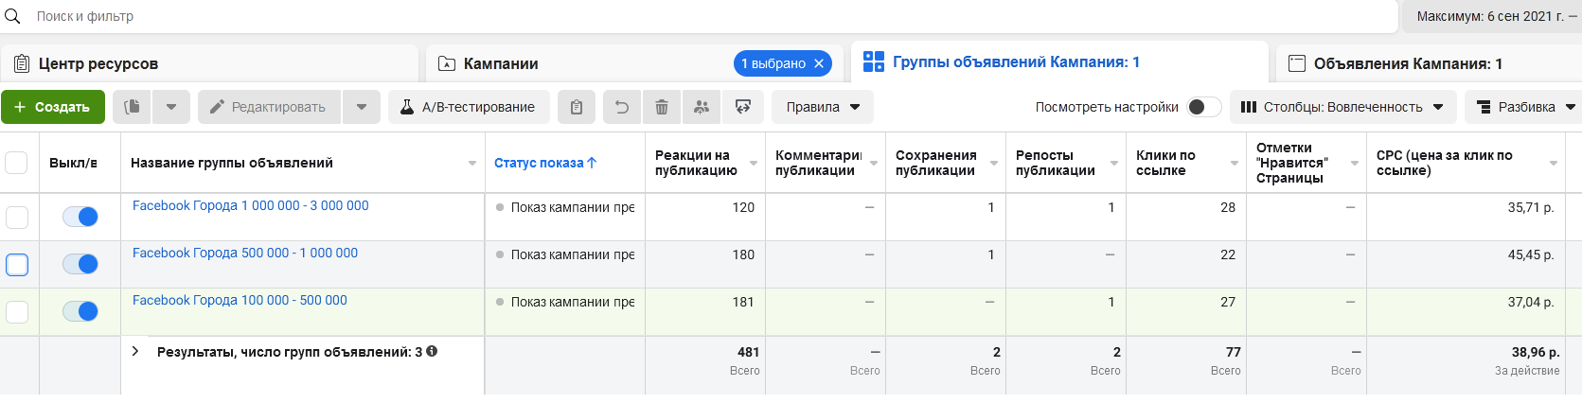Click the info icon beside 'число групп объявлений: 3'
This screenshot has height=403, width=1582.
[x=432, y=351]
